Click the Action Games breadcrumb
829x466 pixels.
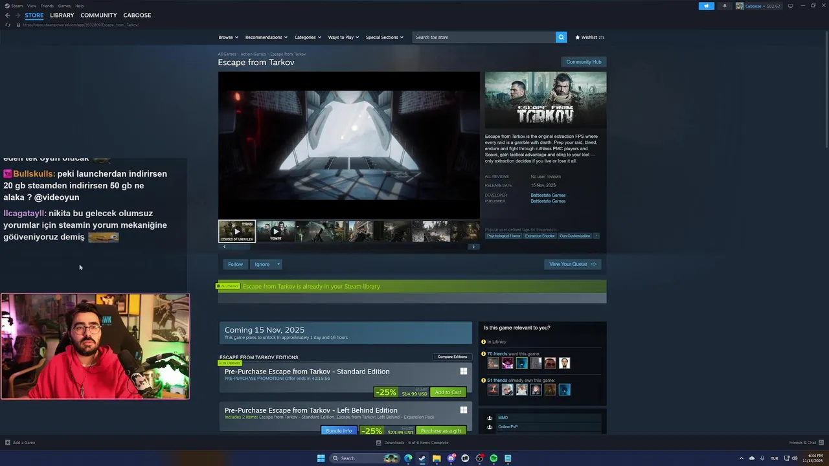click(x=253, y=54)
